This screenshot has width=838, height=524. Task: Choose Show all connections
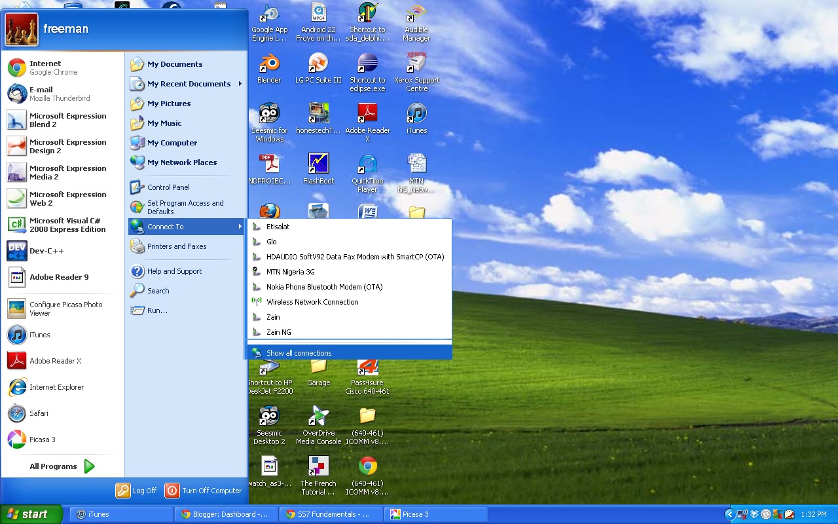350,353
